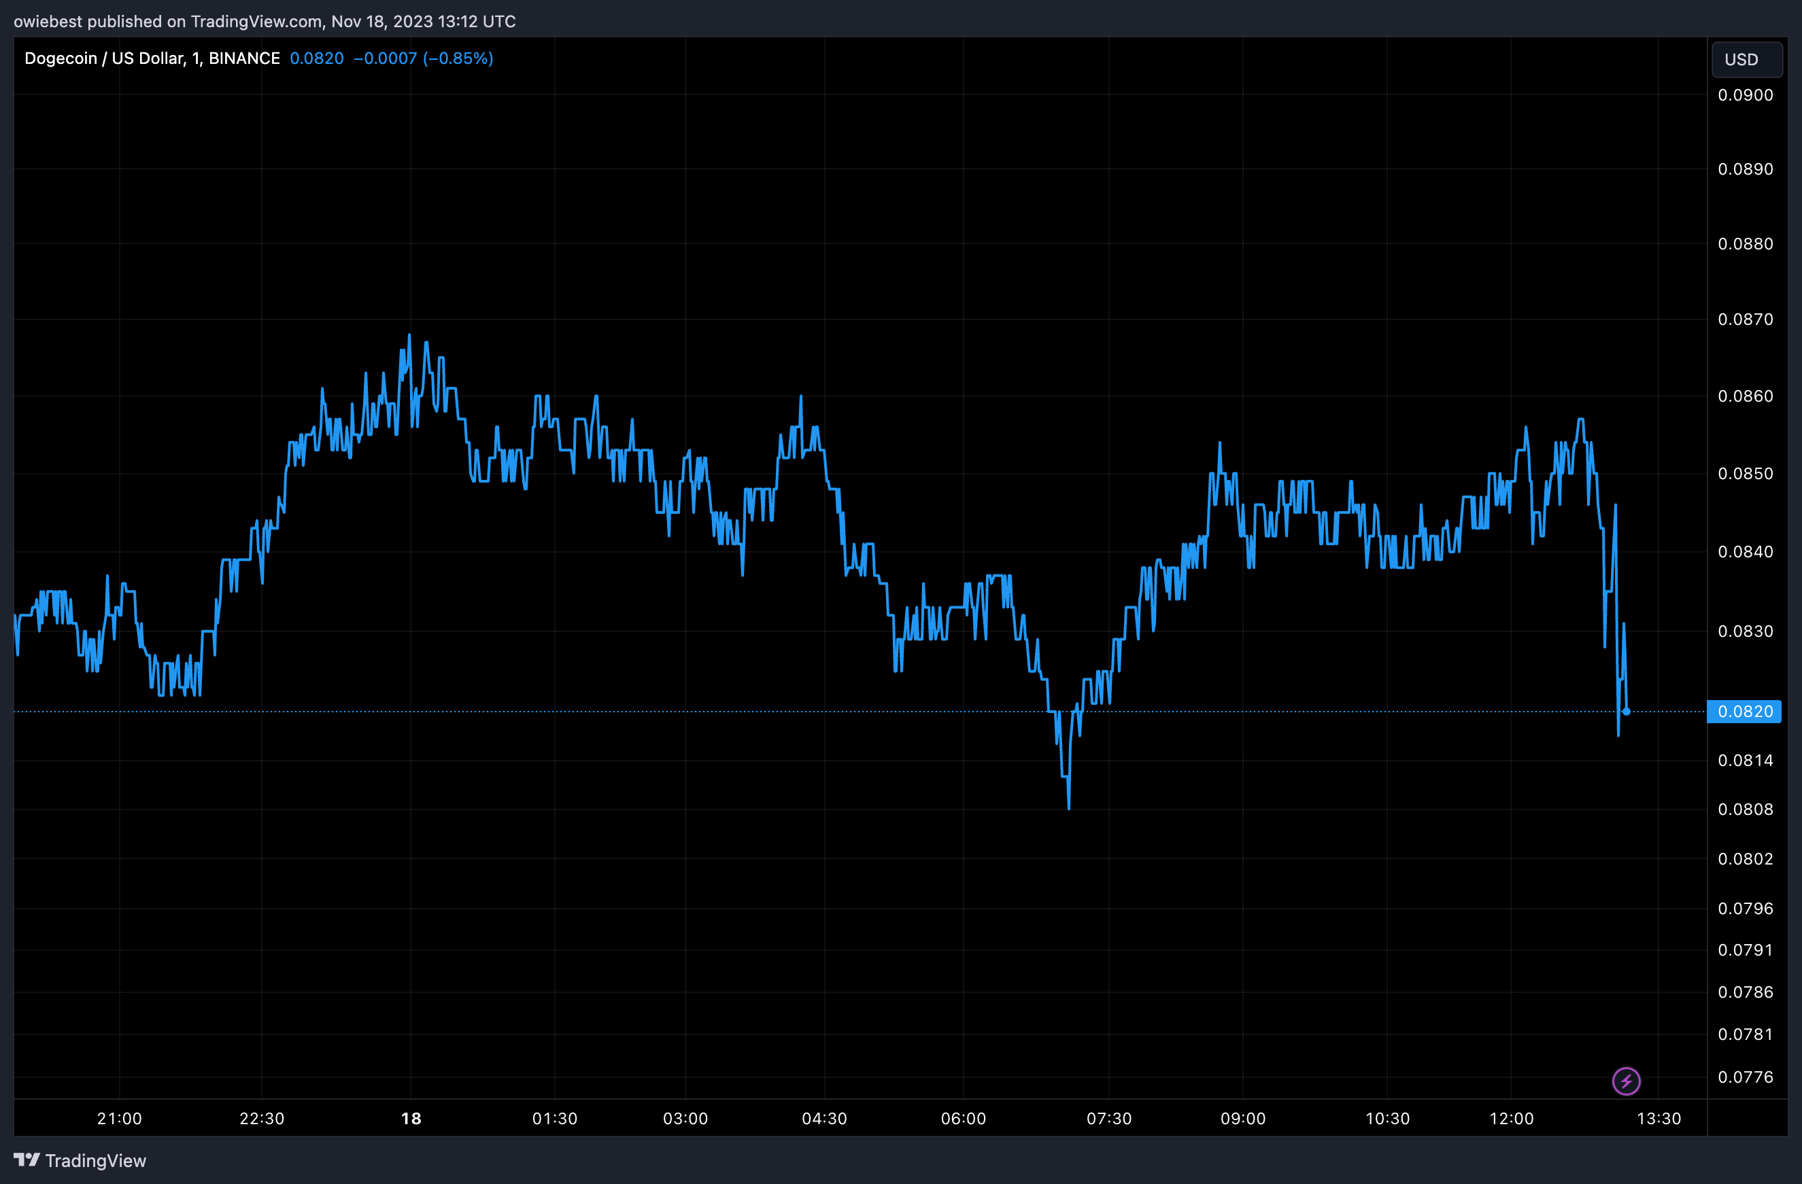Click the 0.0802 price axis label
The image size is (1802, 1184).
[x=1745, y=858]
